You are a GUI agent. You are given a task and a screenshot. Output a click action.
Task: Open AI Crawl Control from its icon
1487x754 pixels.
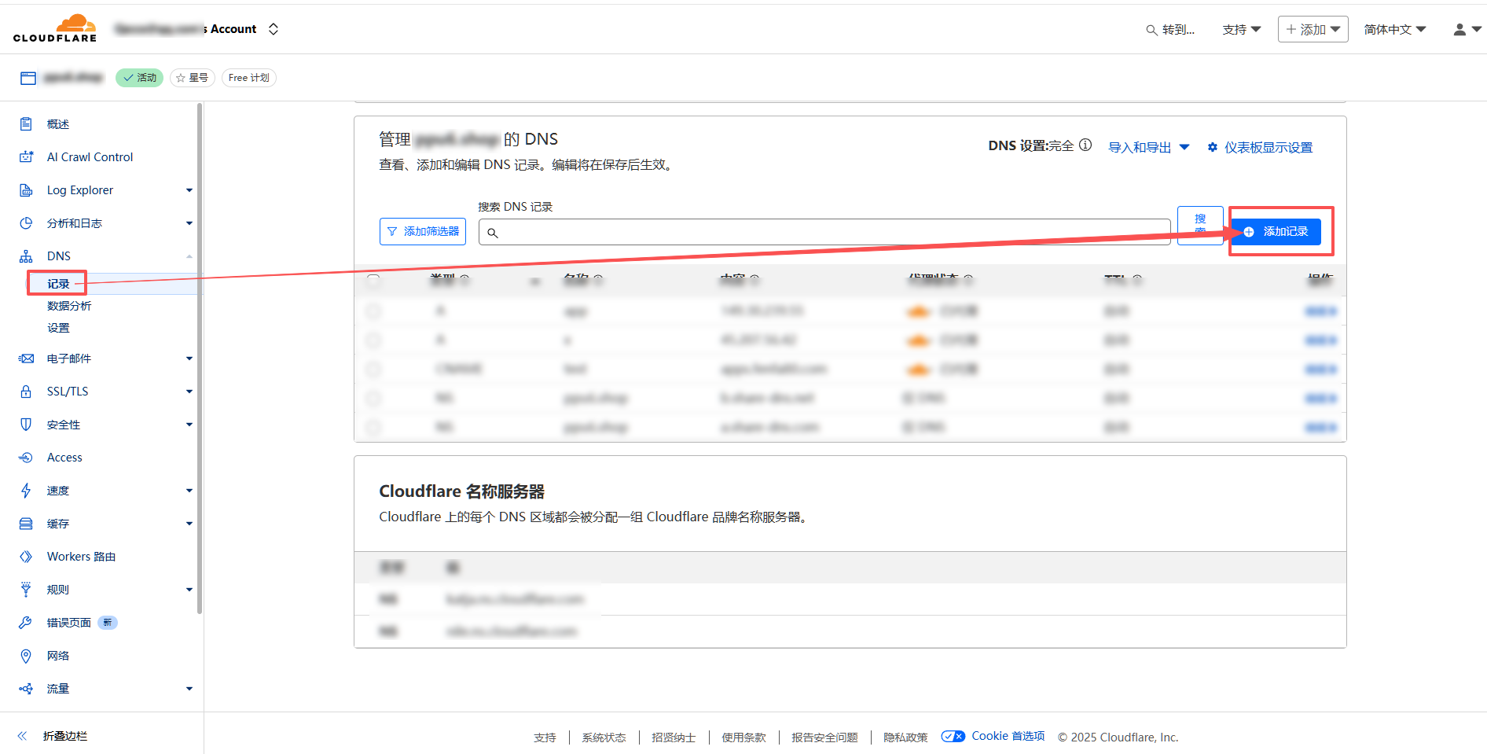26,157
